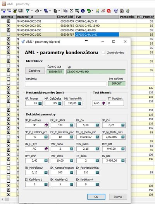The width and height of the screenshot is (155, 204).
Task: Click the Typ field showing CSADG-0,44/1-HD
Action: click(x=96, y=72)
